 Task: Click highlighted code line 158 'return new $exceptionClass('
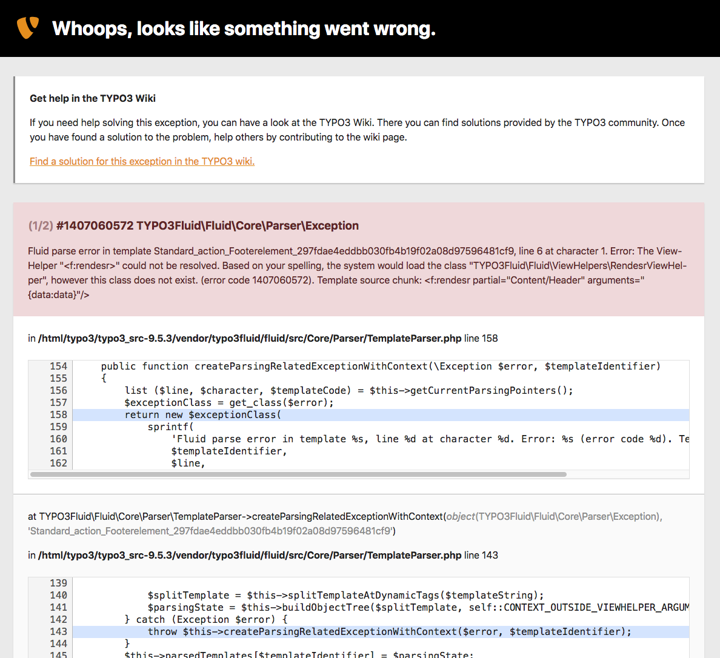coord(202,414)
